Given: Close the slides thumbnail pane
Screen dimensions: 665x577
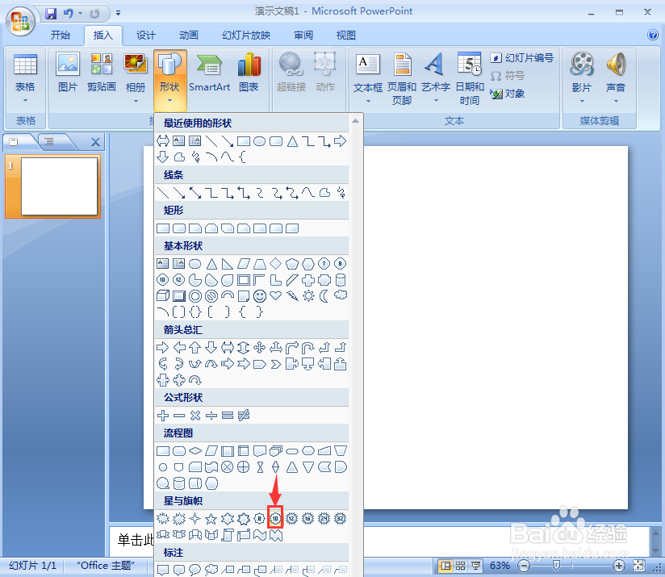Looking at the screenshot, I should [x=96, y=142].
